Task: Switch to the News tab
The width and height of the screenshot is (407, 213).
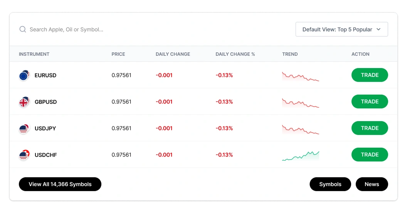Action: 372,184
